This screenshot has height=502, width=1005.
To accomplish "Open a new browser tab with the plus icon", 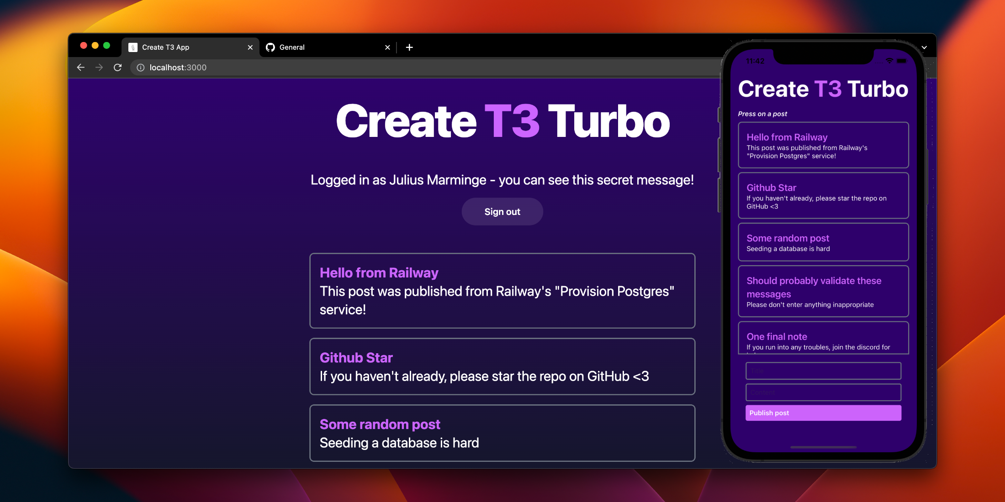I will tap(409, 47).
